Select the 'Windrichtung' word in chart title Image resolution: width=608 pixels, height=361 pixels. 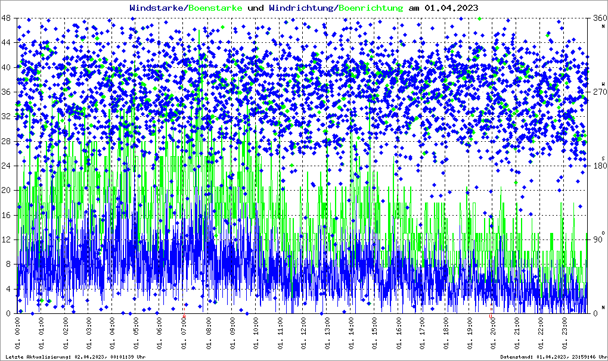click(301, 8)
